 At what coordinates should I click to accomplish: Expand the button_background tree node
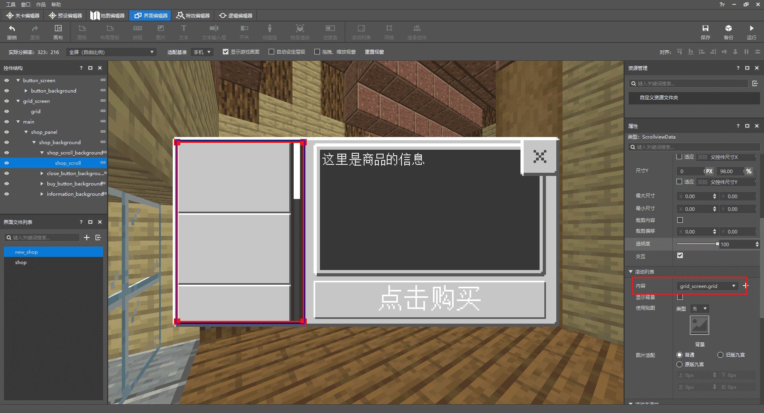pyautogui.click(x=26, y=91)
